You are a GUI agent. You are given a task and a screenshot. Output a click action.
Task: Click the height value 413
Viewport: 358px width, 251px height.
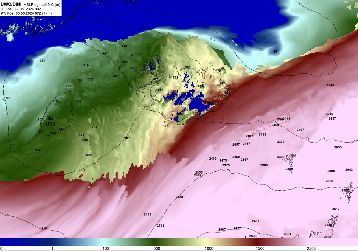(105, 53)
